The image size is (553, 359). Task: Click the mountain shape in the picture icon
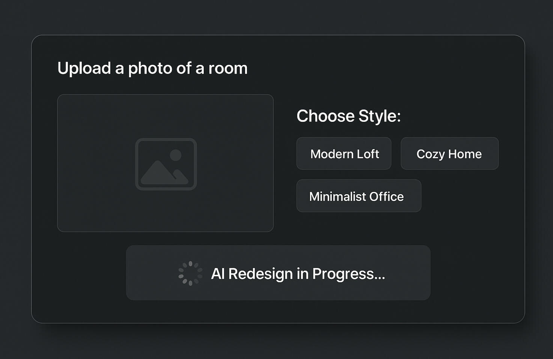pos(158,175)
